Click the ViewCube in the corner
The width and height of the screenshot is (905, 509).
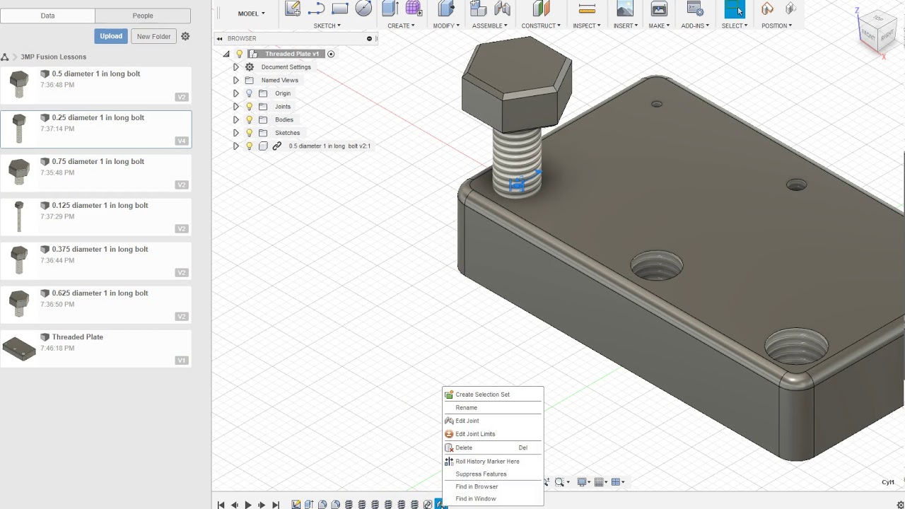(x=879, y=30)
